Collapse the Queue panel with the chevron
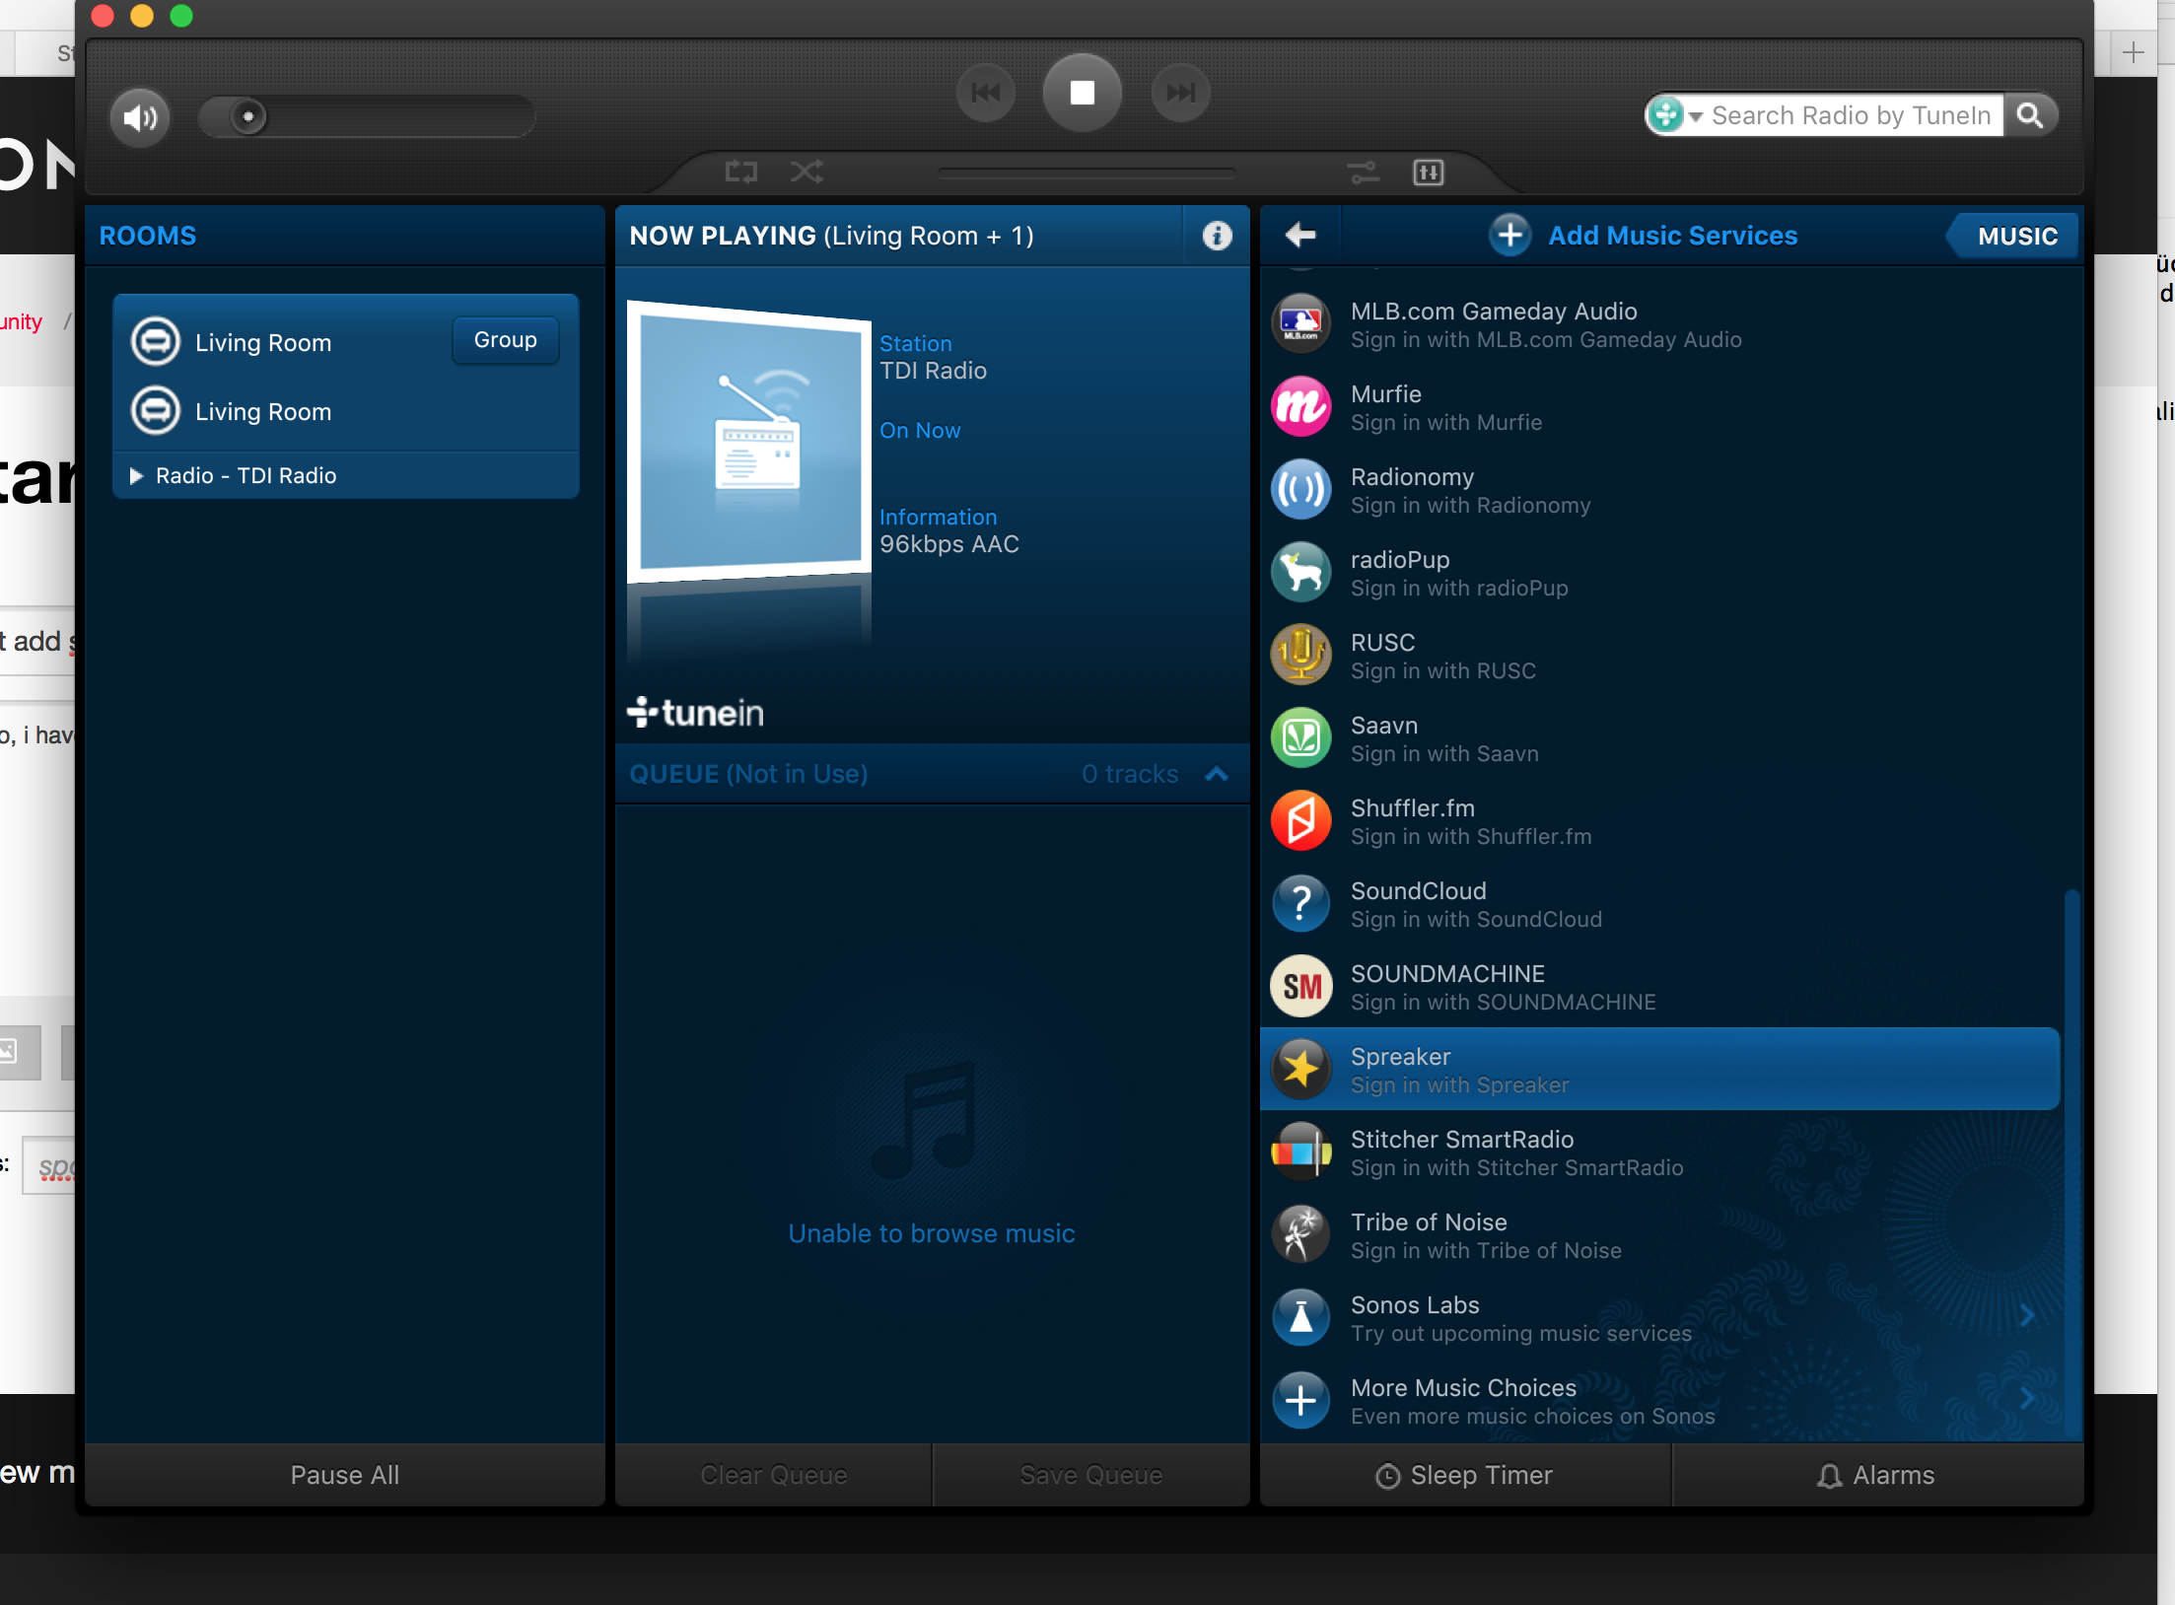Screen dimensions: 2175x1605 coord(1216,774)
